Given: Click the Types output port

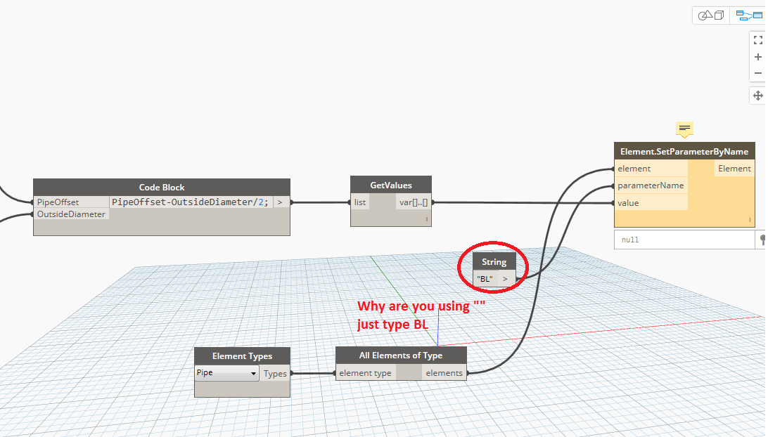Looking at the screenshot, I should 275,373.
